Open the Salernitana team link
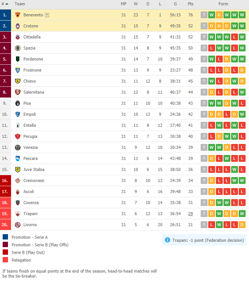 coord(34,92)
